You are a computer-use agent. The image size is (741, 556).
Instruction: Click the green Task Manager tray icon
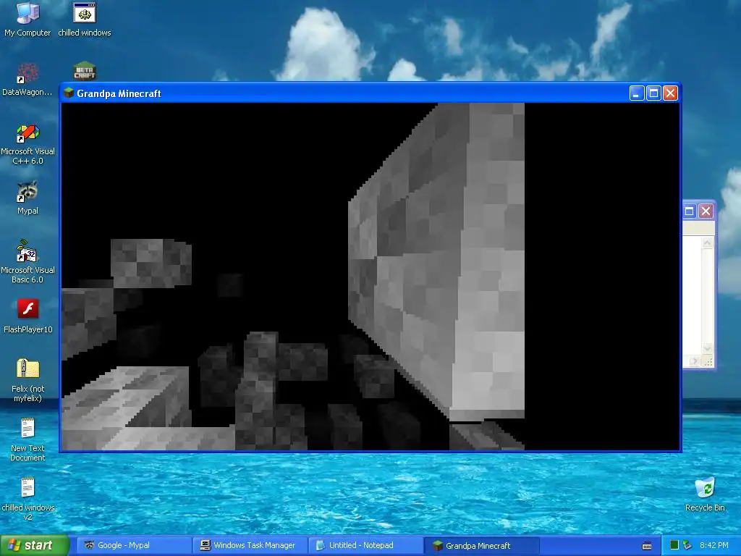(674, 545)
